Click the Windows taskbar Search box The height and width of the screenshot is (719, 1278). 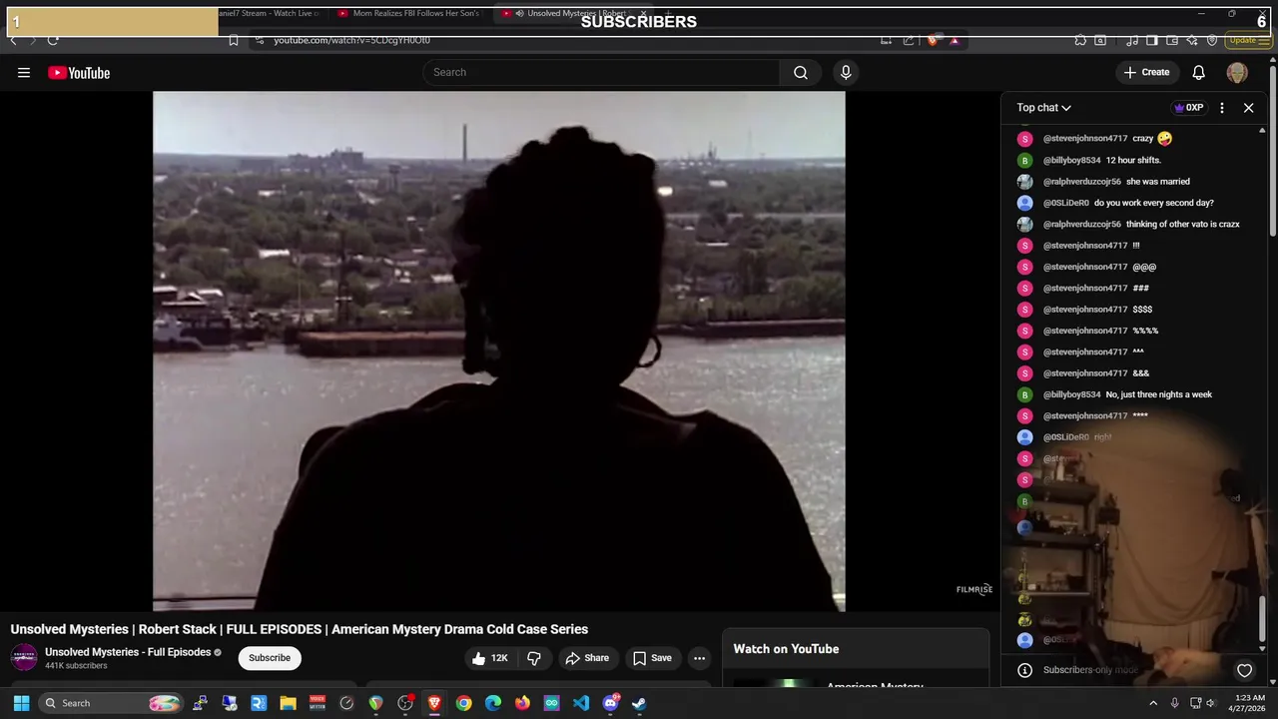click(112, 703)
